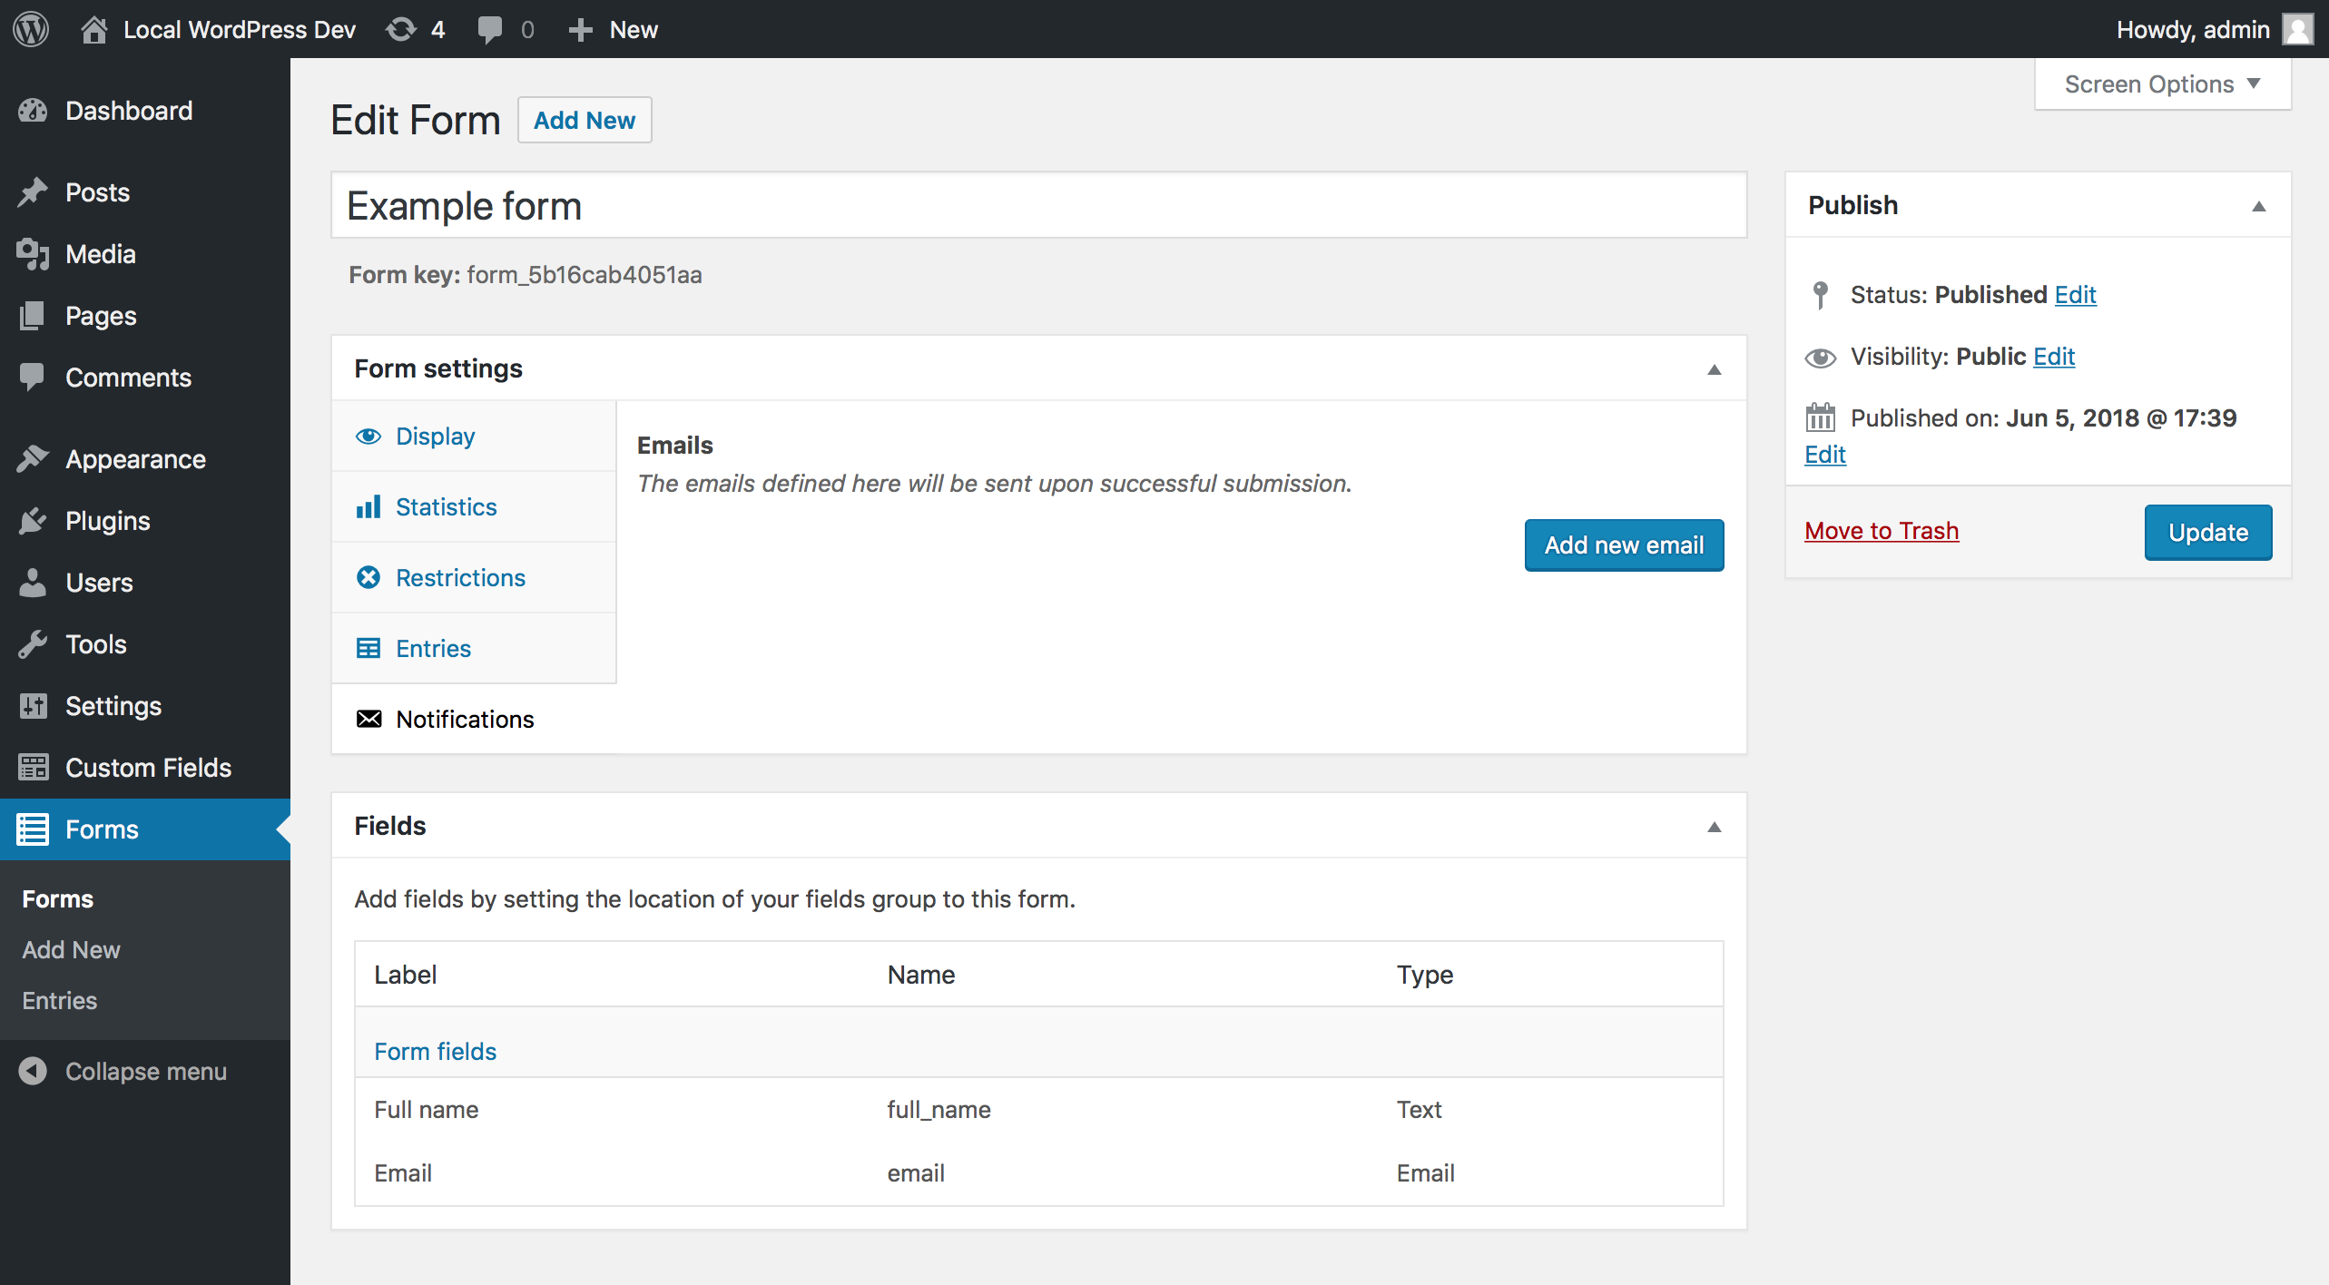Screen dimensions: 2329x1285
Task: Click the admin user avatar
Action: [x=2297, y=29]
